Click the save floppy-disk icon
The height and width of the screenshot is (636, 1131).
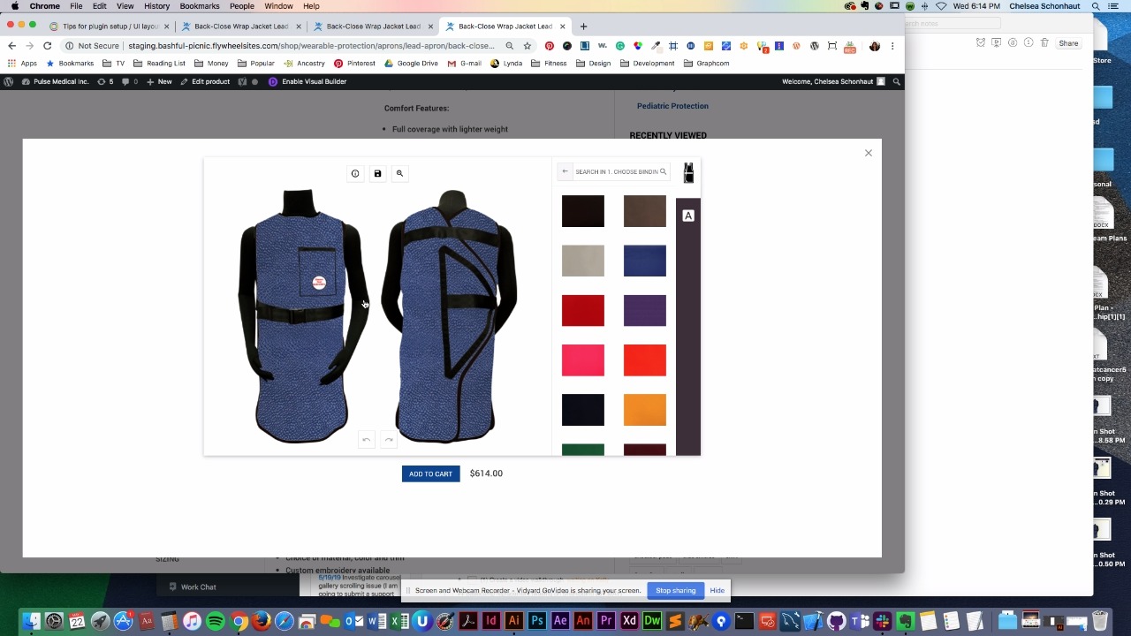coord(377,173)
